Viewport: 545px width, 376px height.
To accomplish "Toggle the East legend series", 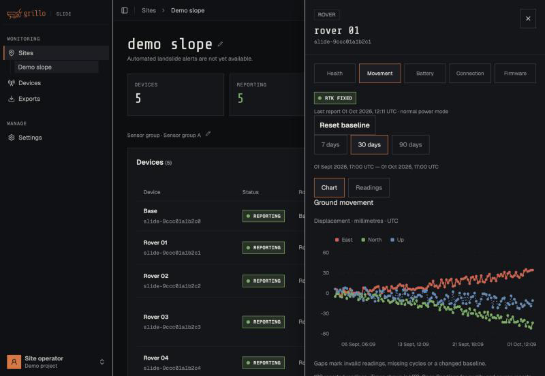I will 344,240.
